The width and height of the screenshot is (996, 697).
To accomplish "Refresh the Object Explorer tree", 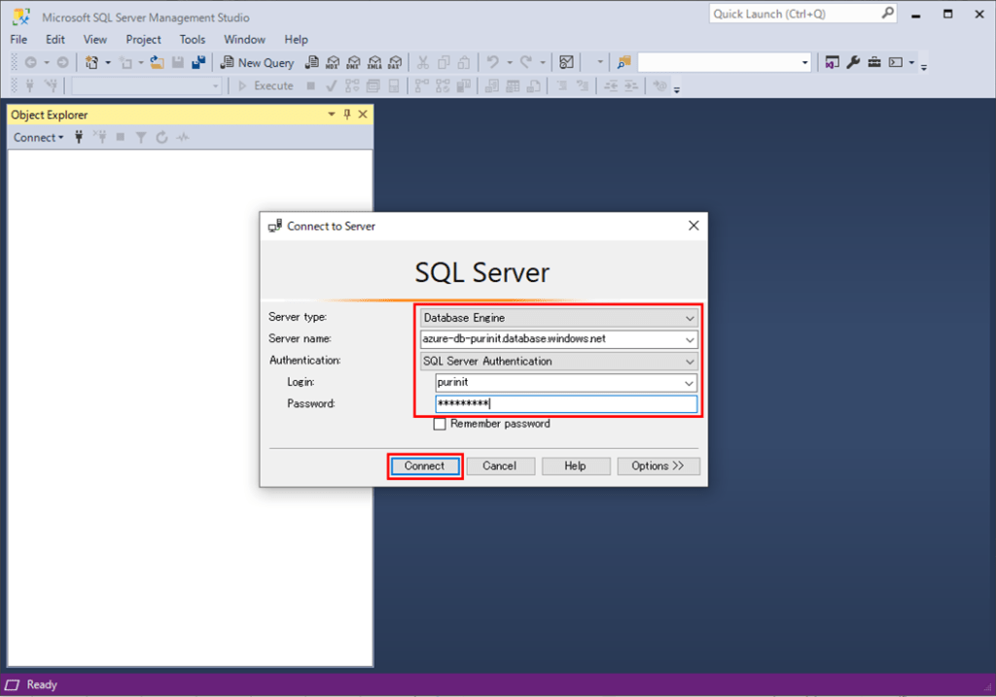I will click(162, 137).
